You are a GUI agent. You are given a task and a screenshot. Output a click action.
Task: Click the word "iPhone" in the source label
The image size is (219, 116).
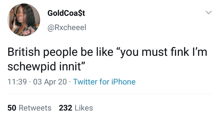tap(123, 82)
